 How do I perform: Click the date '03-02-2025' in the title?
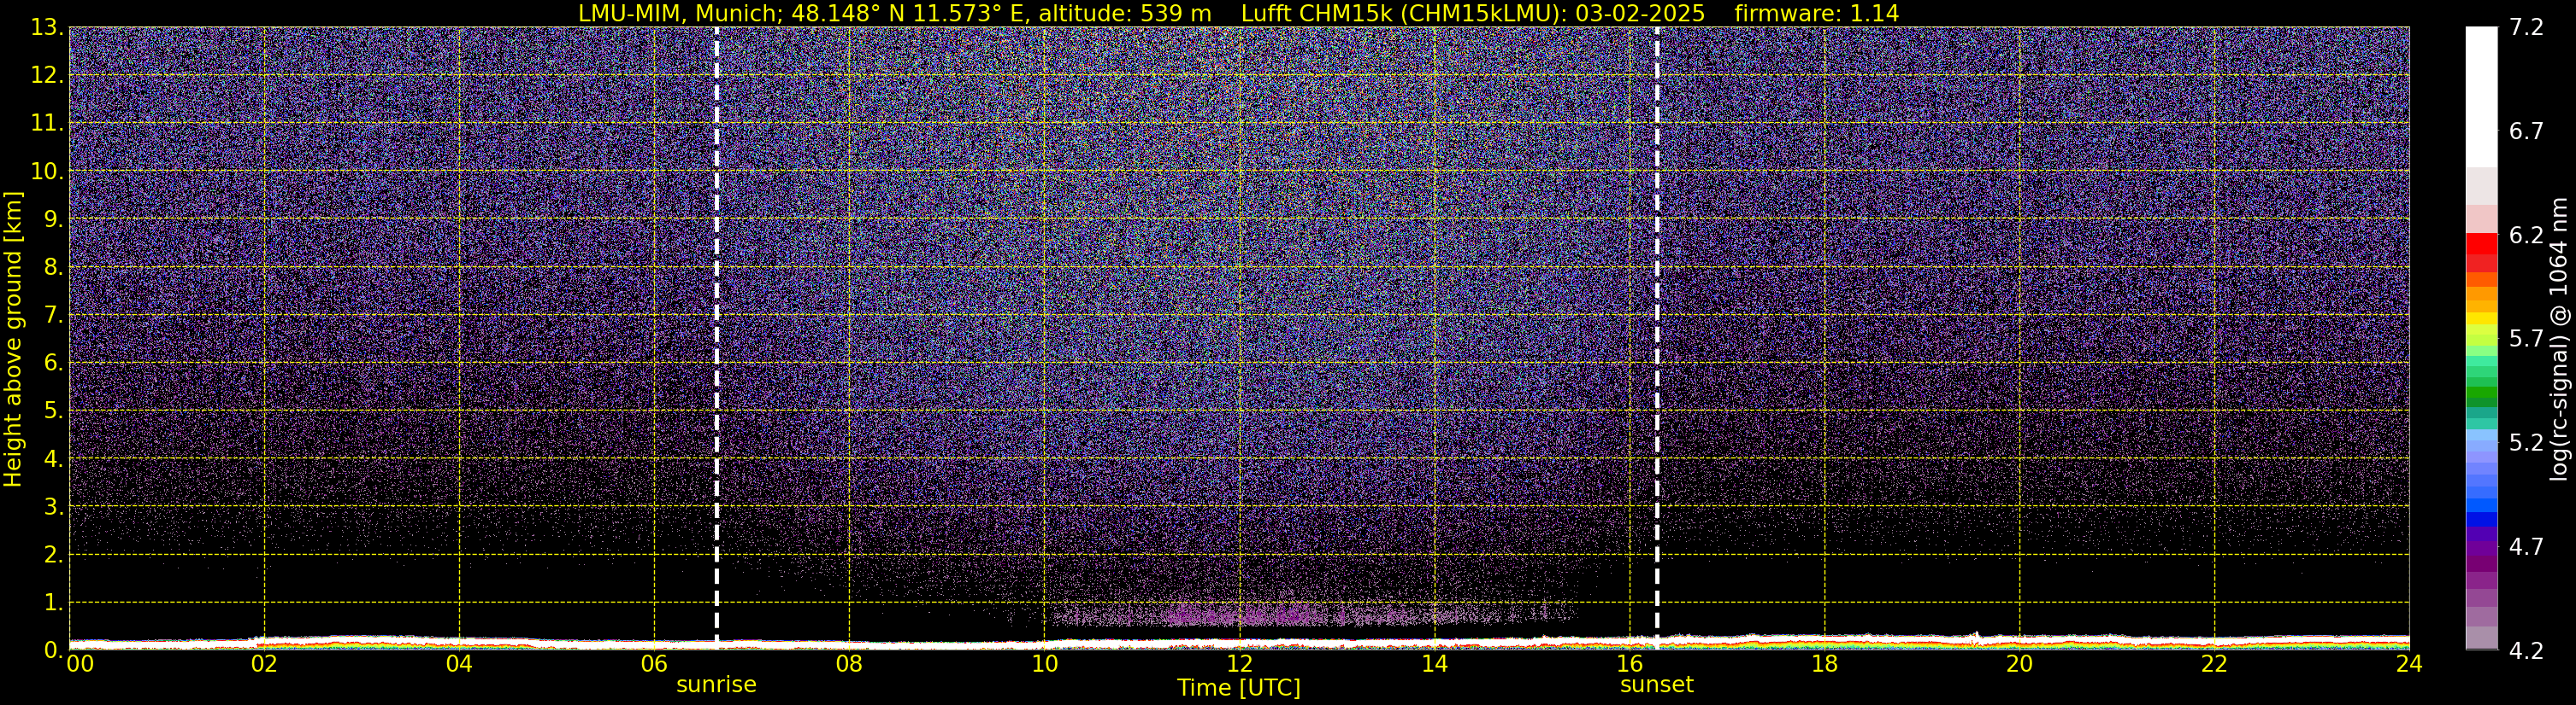pyautogui.click(x=1640, y=13)
